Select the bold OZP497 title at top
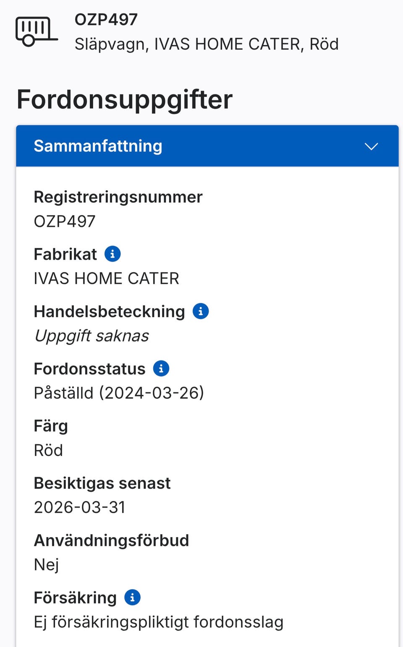Viewport: 403px width, 647px height. 106,19
